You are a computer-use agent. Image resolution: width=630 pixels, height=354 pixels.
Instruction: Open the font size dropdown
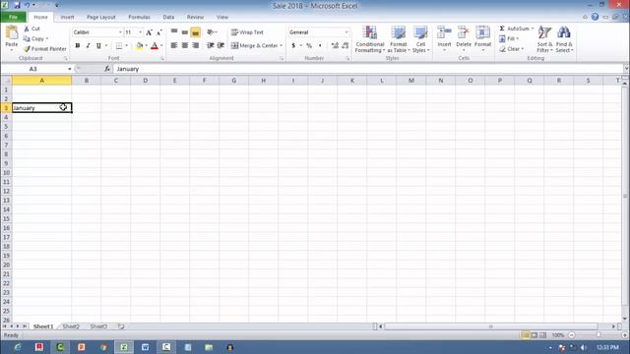coord(140,32)
